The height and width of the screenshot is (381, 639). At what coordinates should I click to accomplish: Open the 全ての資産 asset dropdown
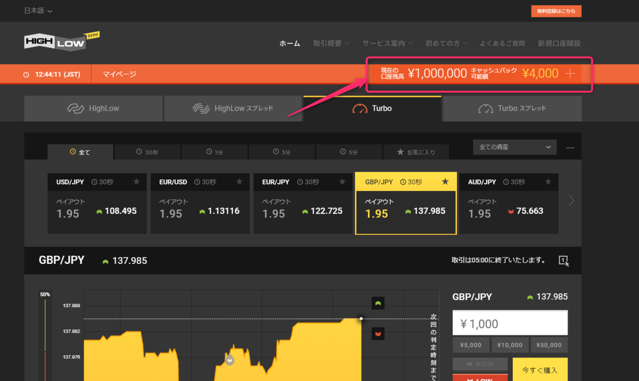[515, 147]
